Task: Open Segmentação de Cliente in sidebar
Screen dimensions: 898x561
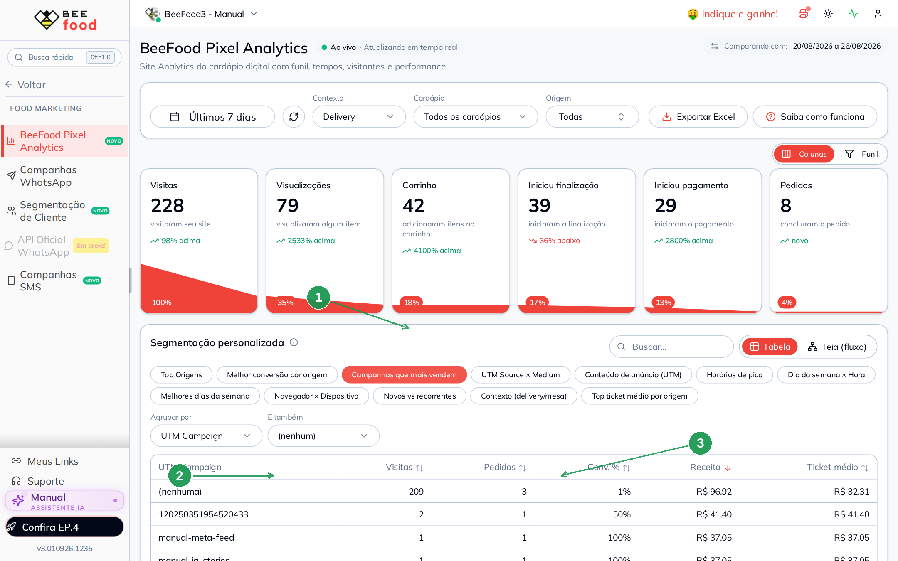Action: (65, 211)
